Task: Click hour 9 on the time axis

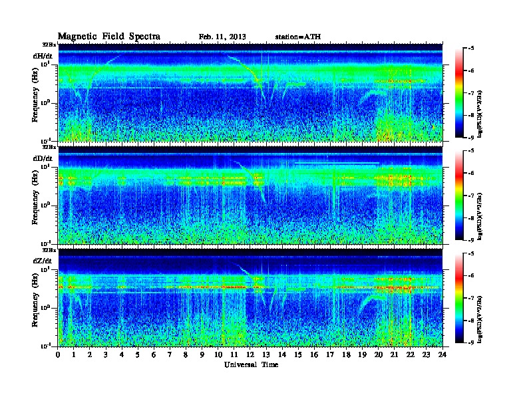Action: point(202,354)
